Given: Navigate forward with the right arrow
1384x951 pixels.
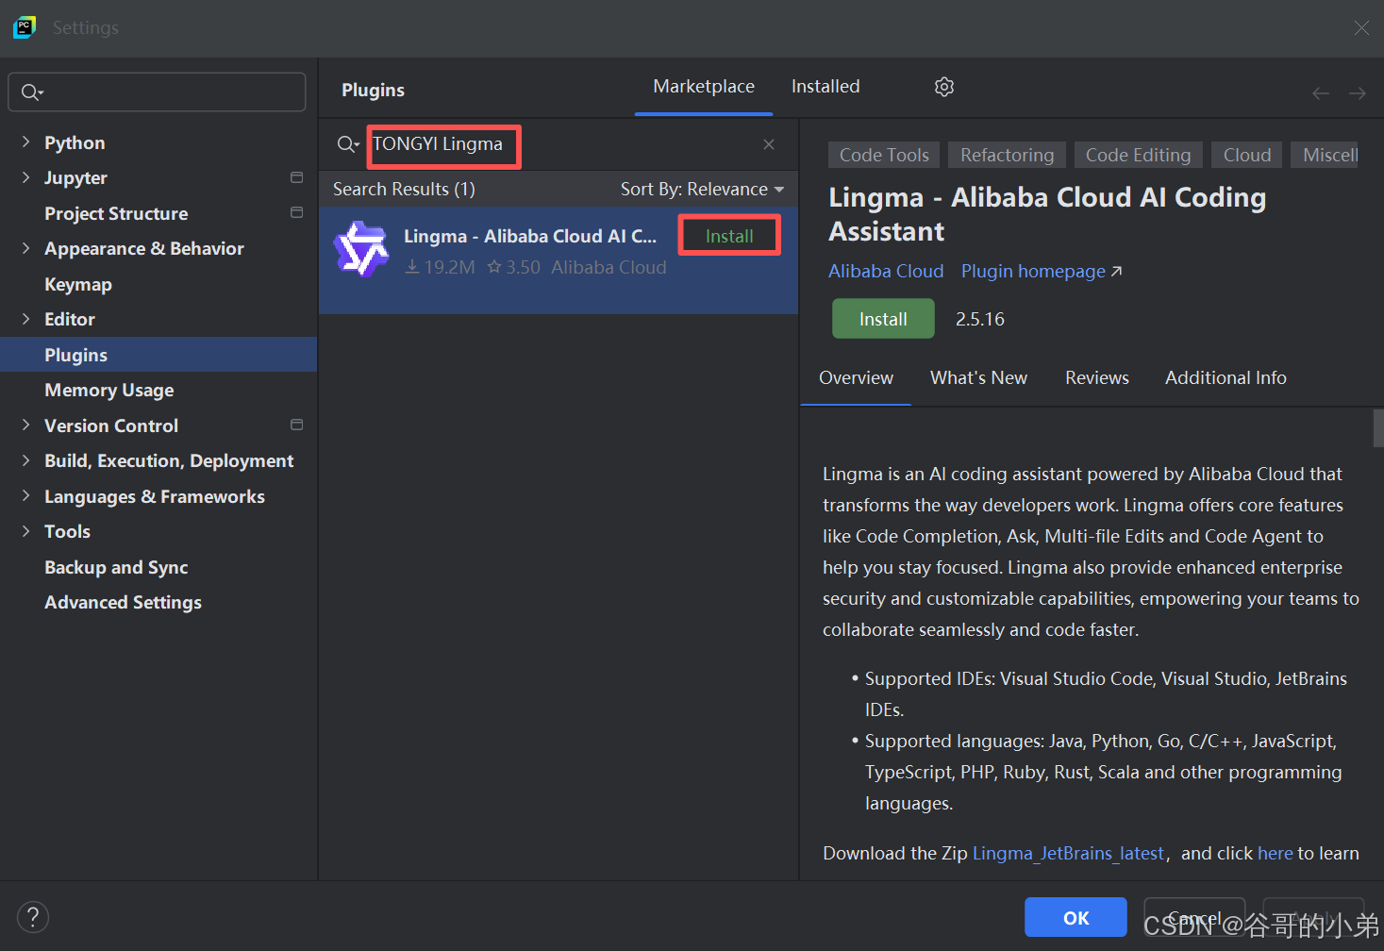Looking at the screenshot, I should pos(1358,92).
